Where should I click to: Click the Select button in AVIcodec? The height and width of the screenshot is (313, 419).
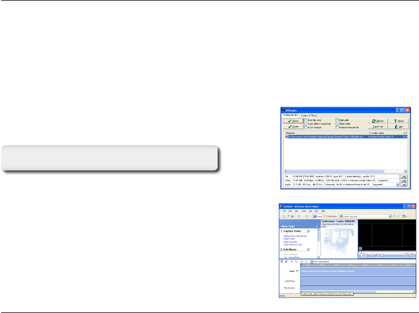293,121
